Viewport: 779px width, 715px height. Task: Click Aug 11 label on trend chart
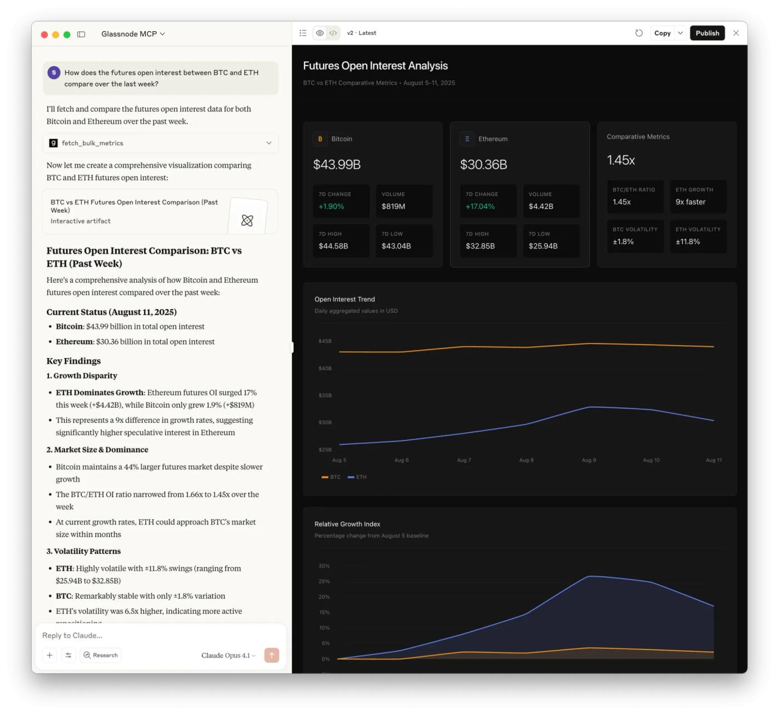click(714, 460)
